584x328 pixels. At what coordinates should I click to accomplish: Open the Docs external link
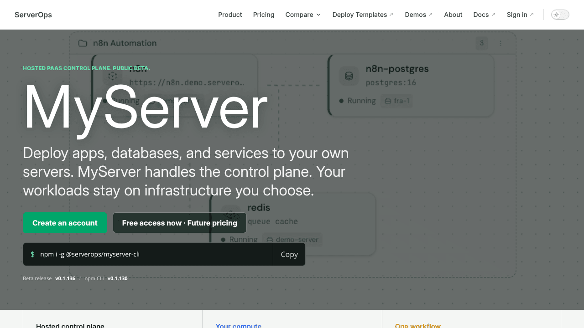pyautogui.click(x=484, y=15)
